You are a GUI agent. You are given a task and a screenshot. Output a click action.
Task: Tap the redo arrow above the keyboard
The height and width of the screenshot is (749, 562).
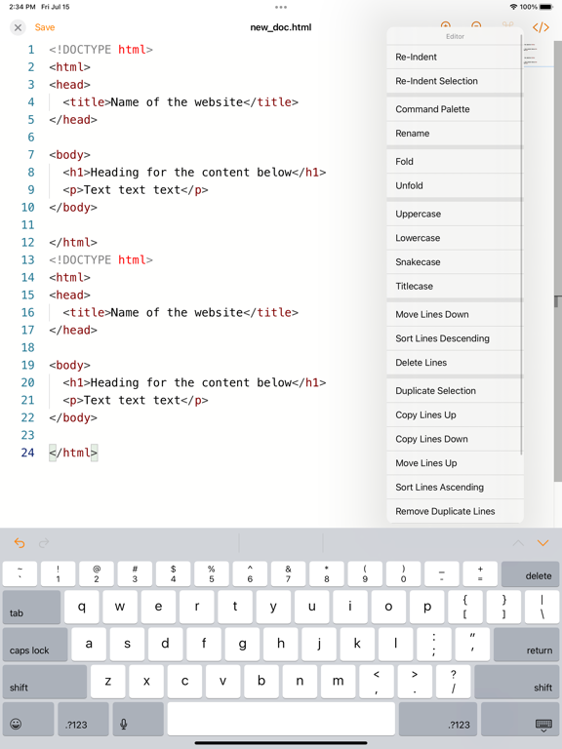pos(44,543)
